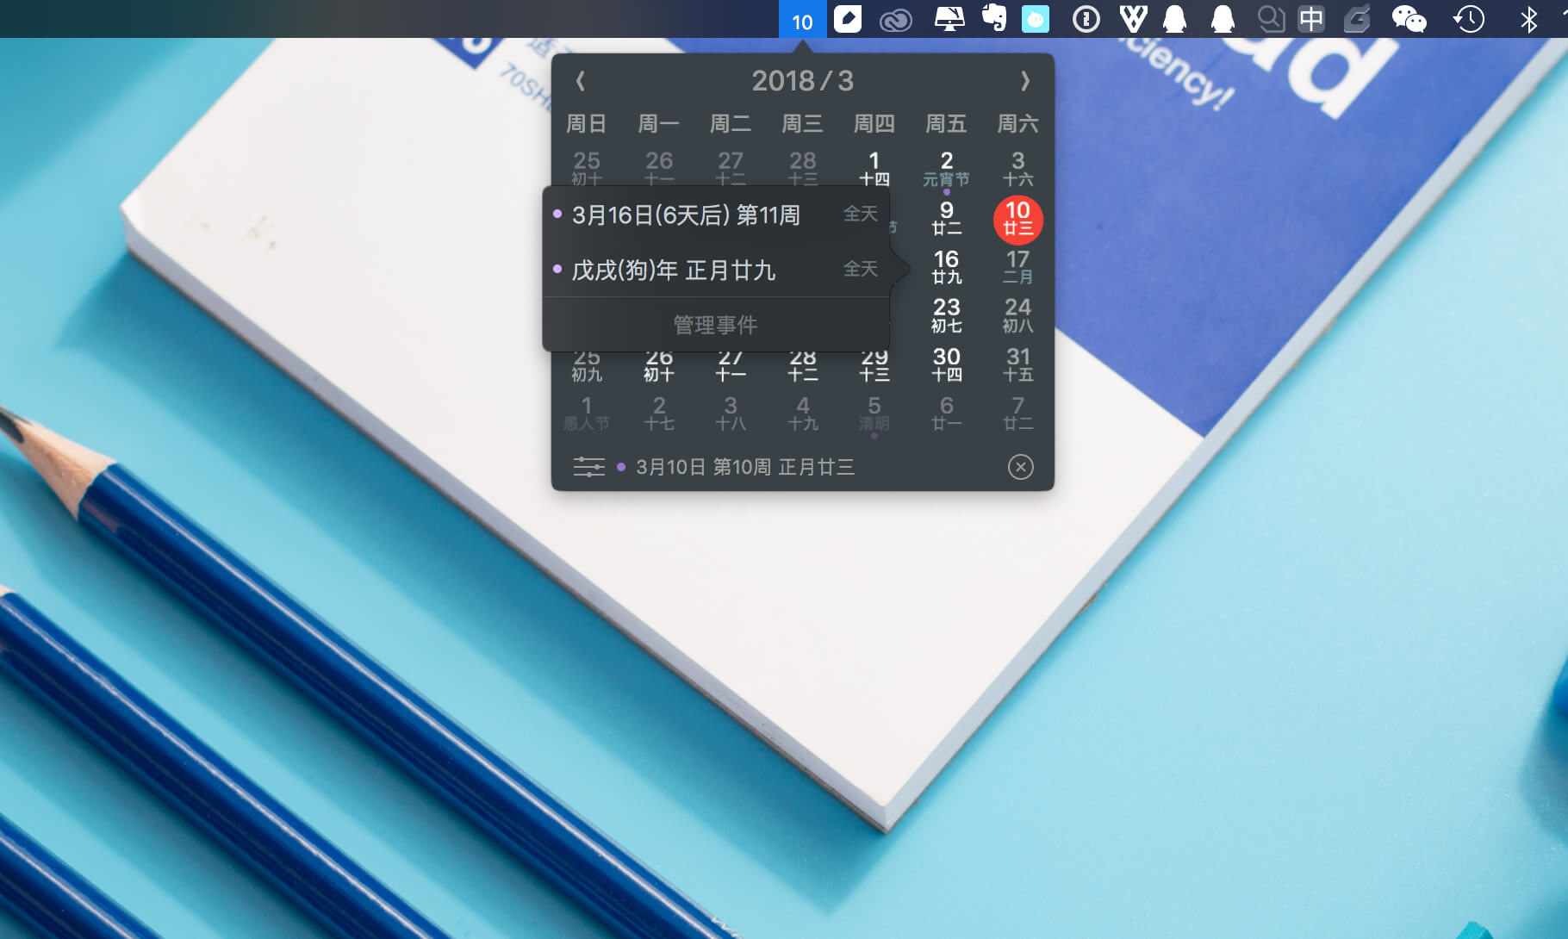This screenshot has width=1568, height=939.
Task: Select March 23 初七
Action: coord(946,315)
